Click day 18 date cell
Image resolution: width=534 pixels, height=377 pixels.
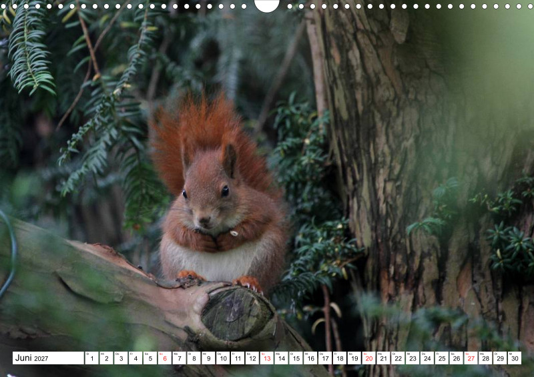point(339,358)
